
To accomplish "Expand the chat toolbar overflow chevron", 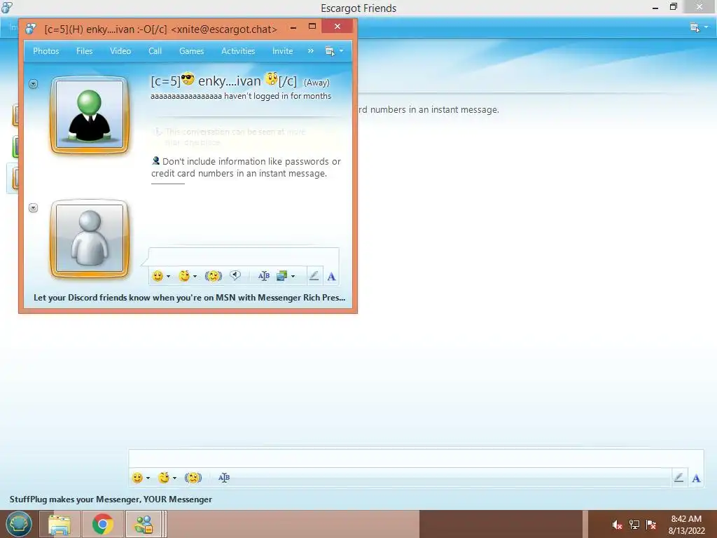I will [x=310, y=50].
